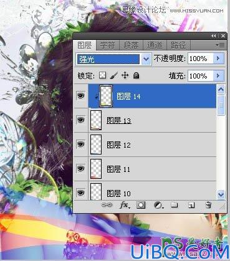Close the layers panel
The image size is (230, 261).
223,36
